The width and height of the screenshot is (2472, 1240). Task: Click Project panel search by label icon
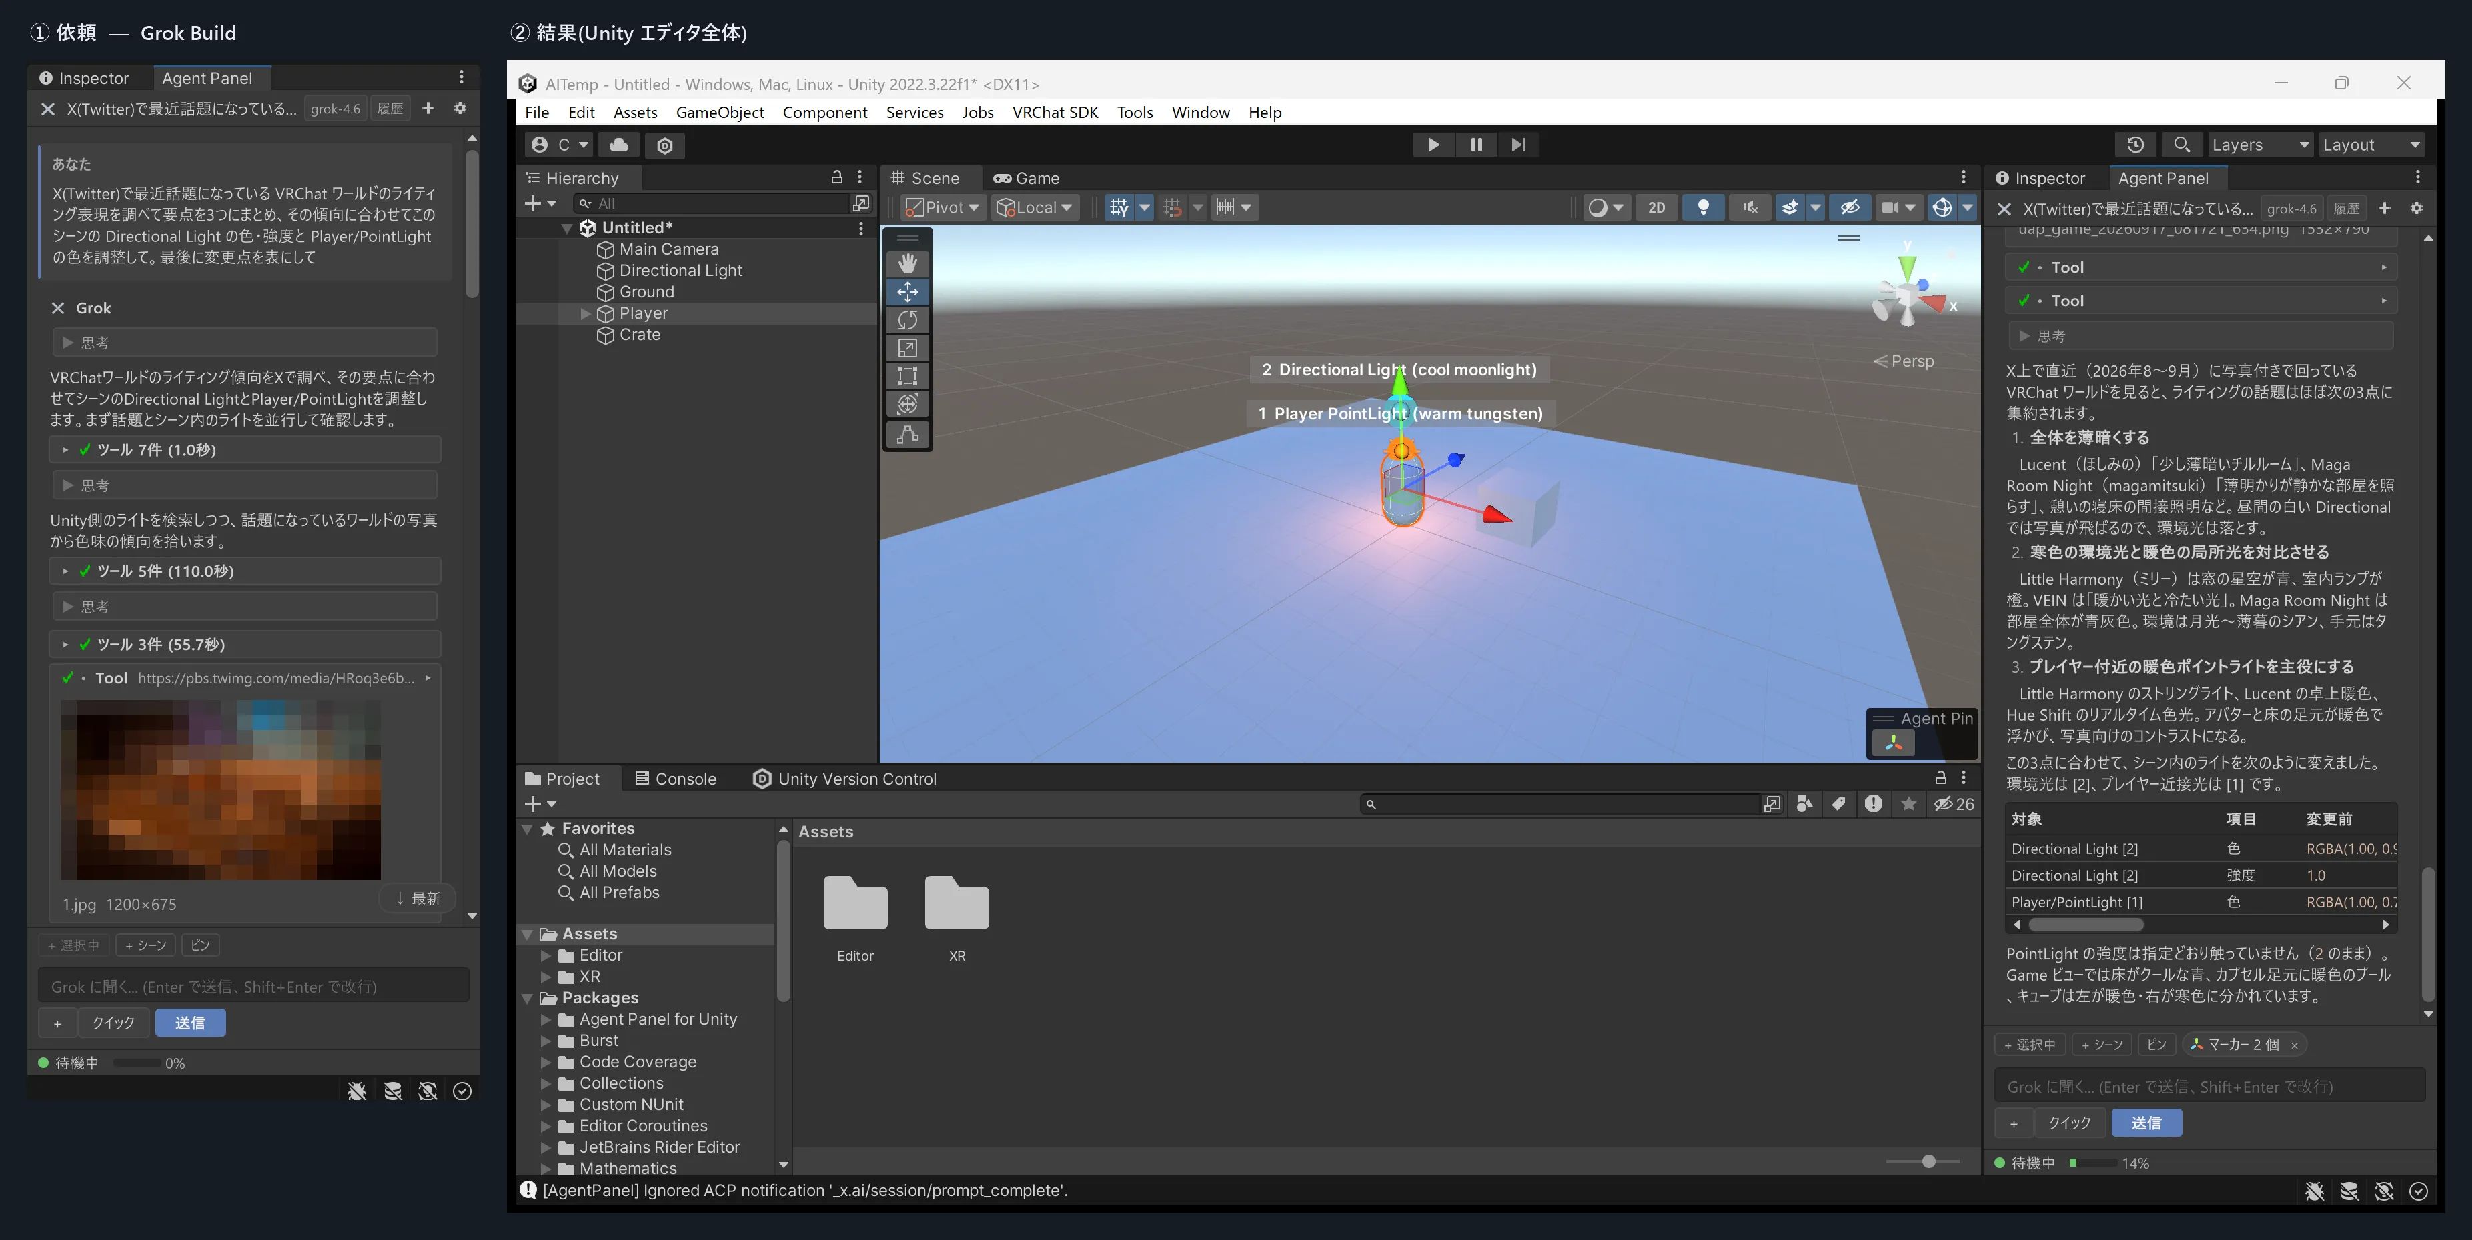tap(1838, 803)
